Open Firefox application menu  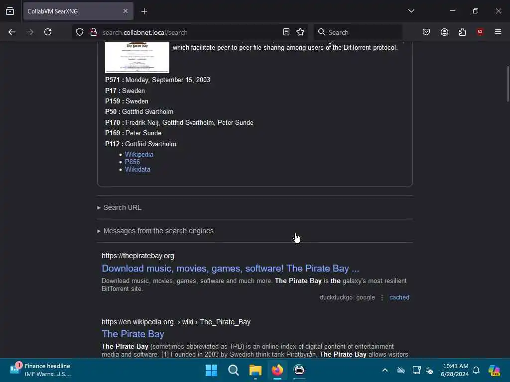(498, 32)
